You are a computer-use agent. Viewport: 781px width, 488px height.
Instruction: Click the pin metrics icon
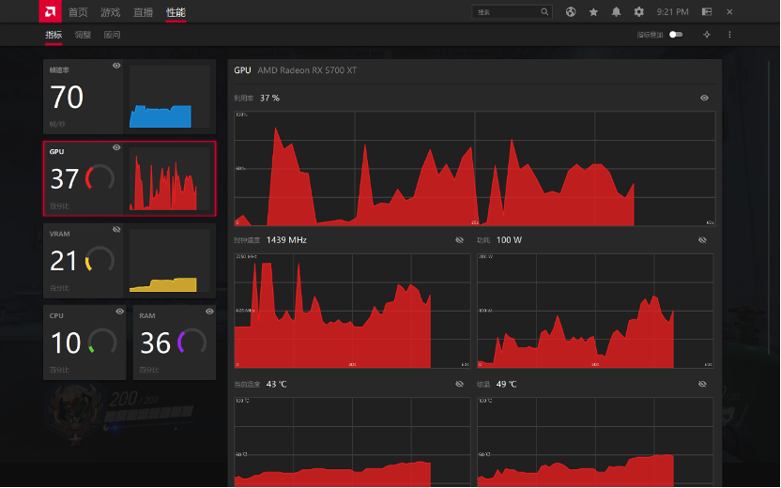coord(707,35)
